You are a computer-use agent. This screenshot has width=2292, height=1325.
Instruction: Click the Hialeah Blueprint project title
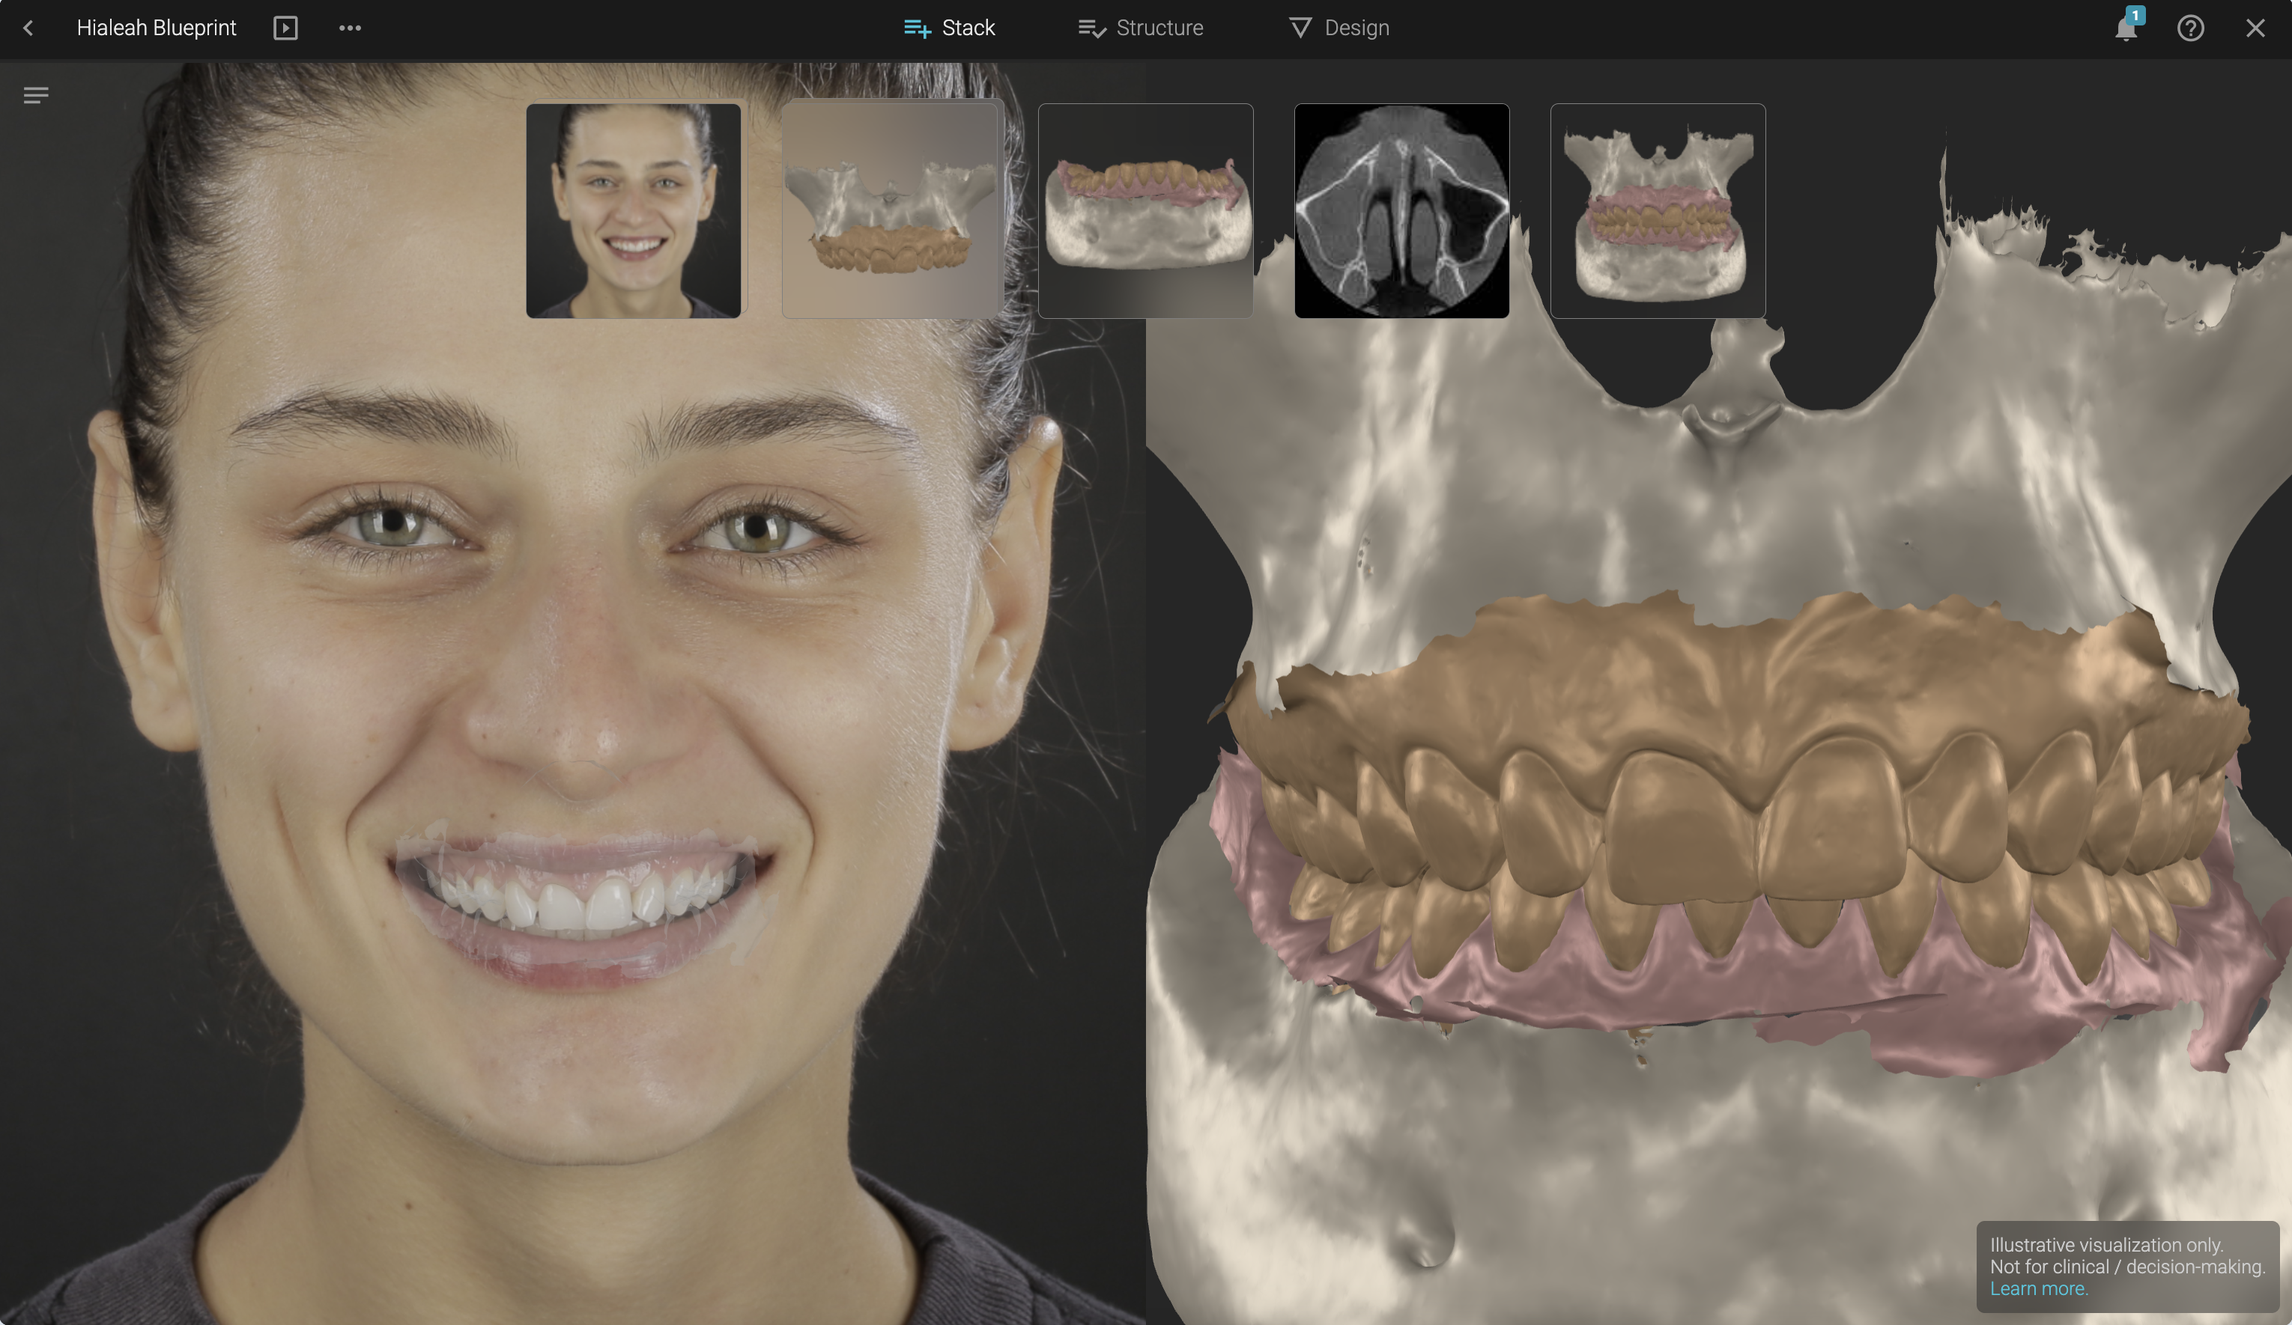(x=157, y=28)
